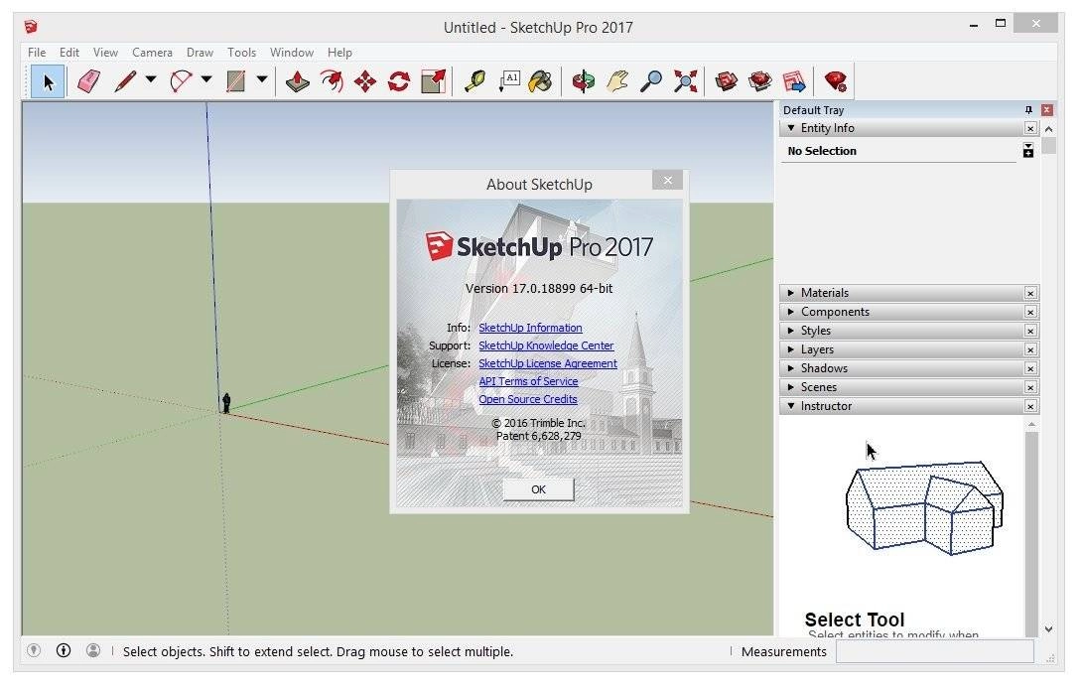This screenshot has height=691, width=1082.
Task: Pick the Line pencil tool
Action: [x=125, y=82]
